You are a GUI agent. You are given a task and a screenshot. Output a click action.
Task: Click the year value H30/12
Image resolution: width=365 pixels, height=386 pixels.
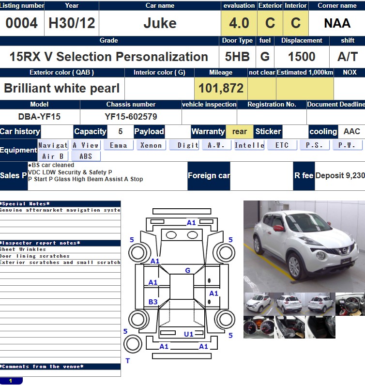72,23
